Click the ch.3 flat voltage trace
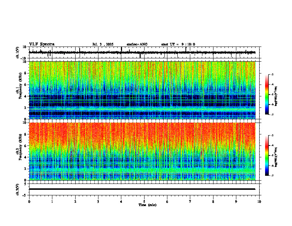Viewport: 292px width, 226px height. click(x=142, y=189)
